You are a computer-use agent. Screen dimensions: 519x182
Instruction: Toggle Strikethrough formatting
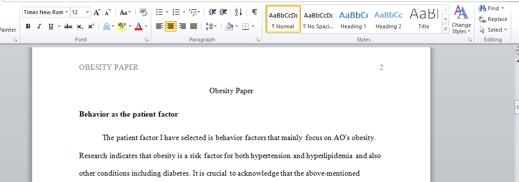pyautogui.click(x=68, y=26)
